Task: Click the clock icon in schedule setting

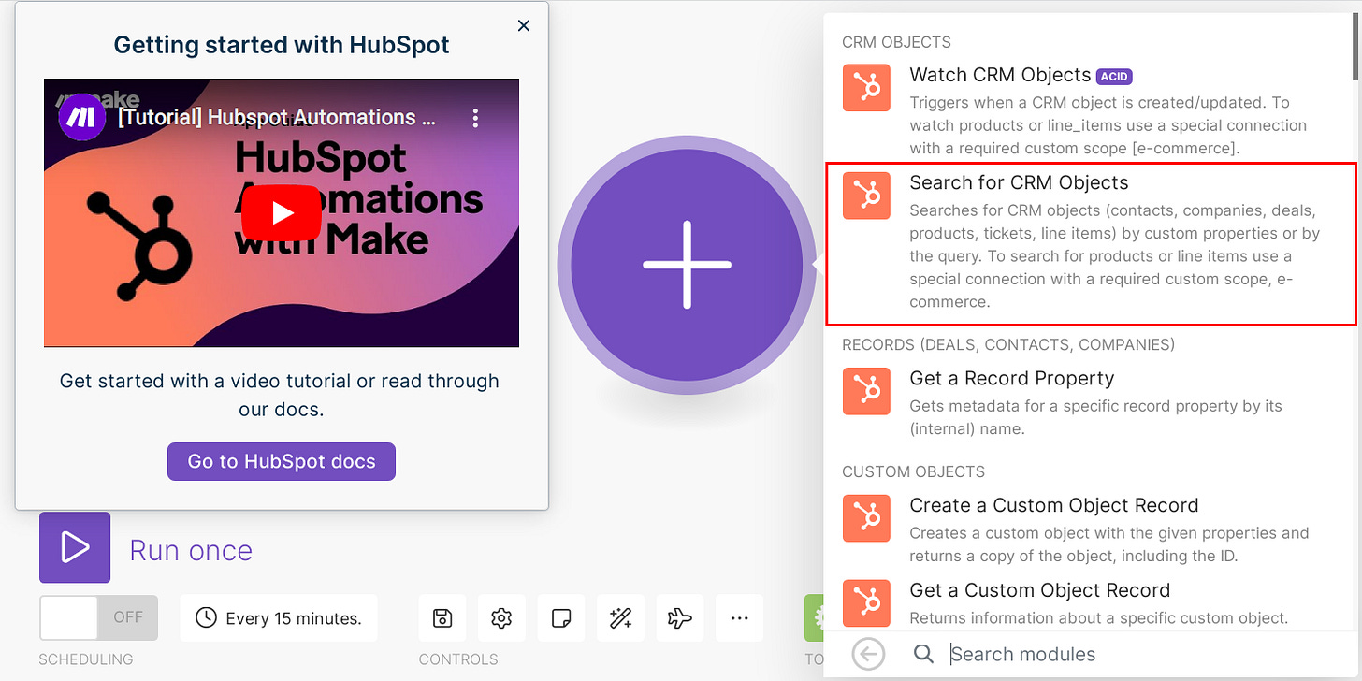Action: [x=206, y=618]
